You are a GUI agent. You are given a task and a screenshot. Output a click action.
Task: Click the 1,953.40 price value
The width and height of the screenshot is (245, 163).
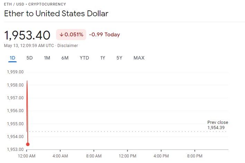click(27, 35)
